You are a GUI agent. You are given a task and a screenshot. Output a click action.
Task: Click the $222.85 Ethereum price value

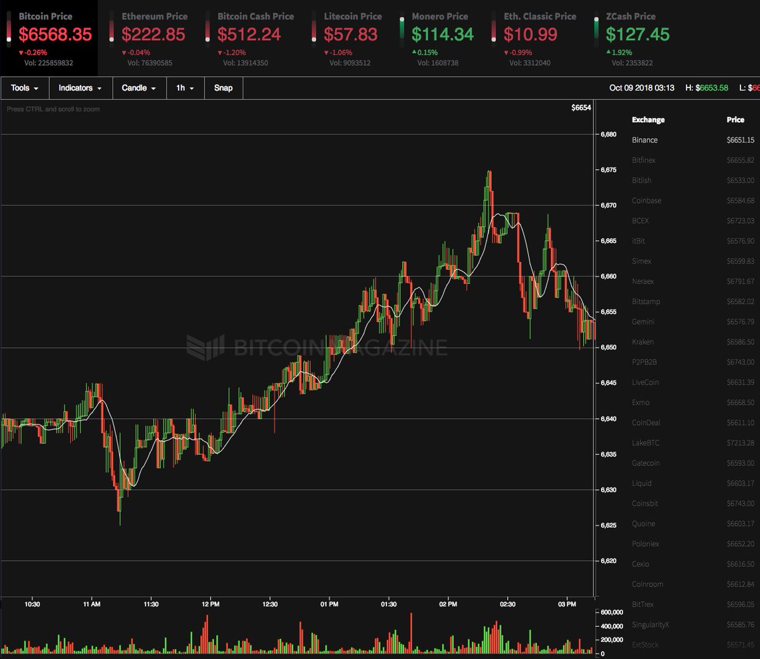click(153, 35)
